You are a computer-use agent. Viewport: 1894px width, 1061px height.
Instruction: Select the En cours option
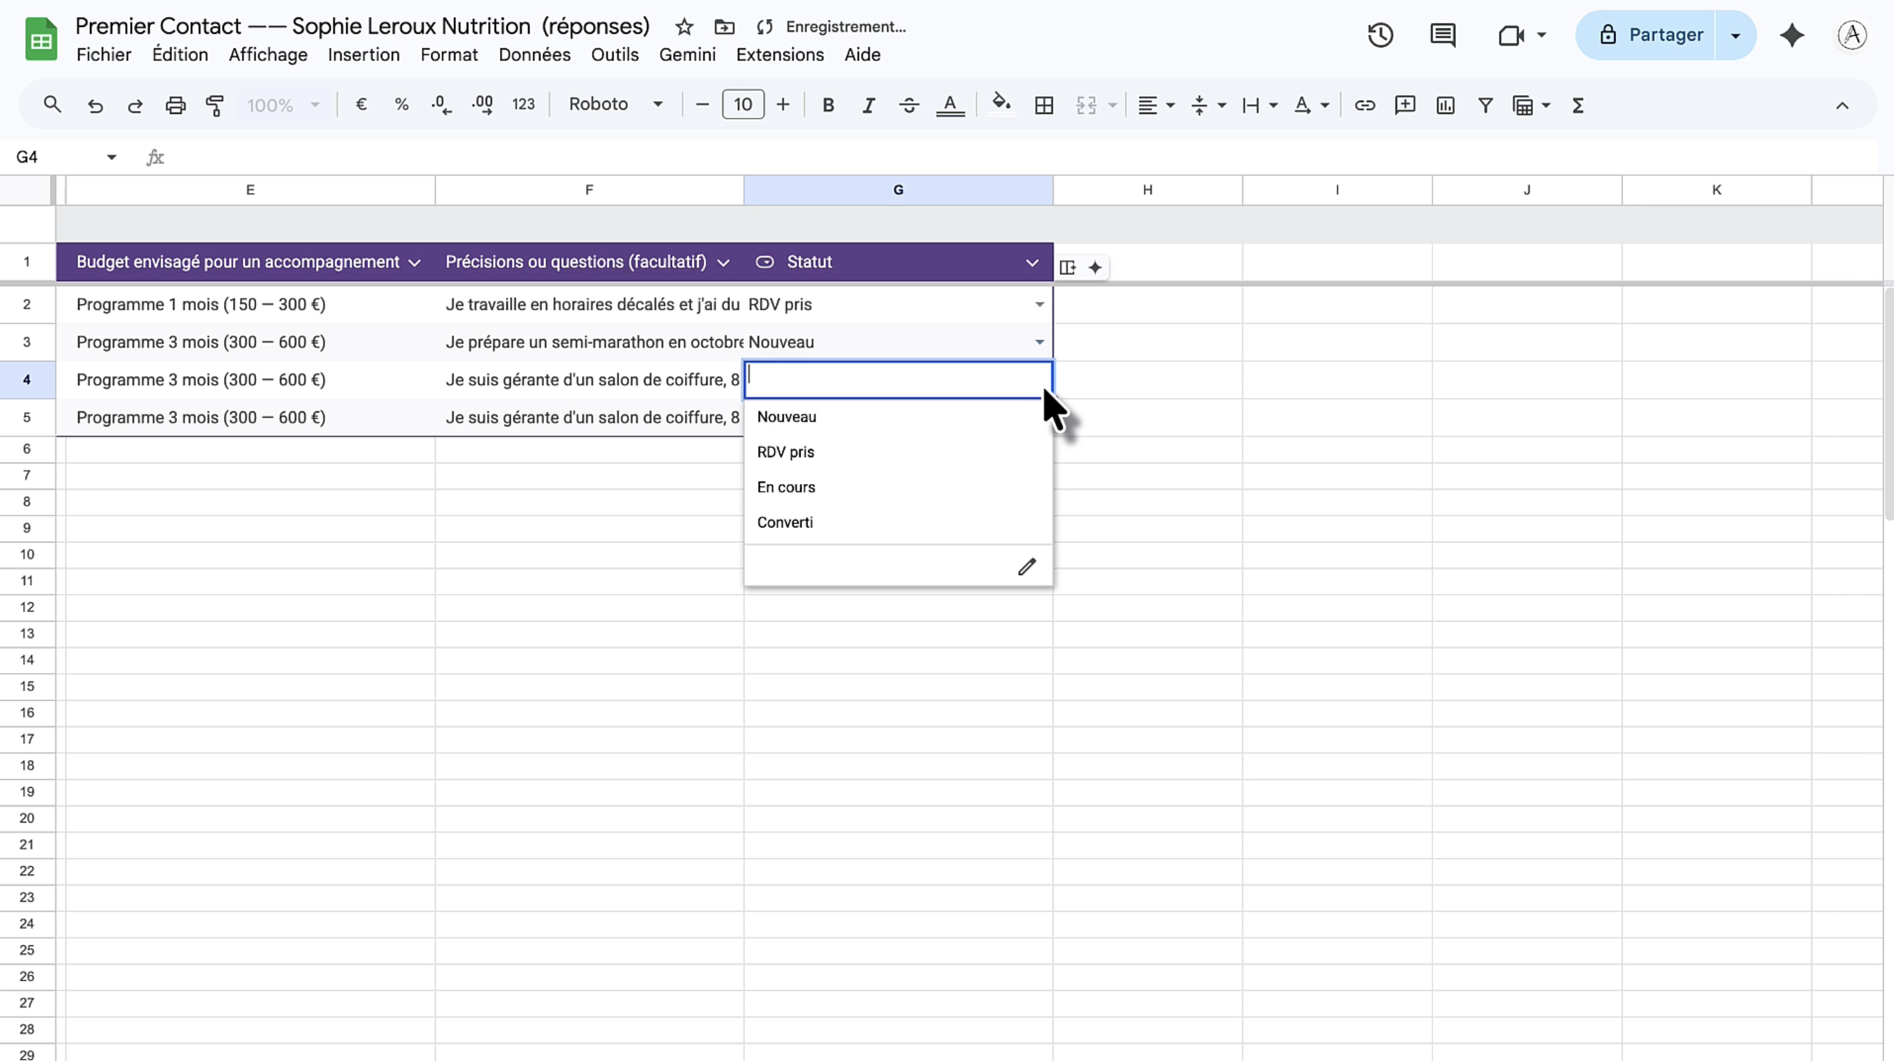coord(786,487)
